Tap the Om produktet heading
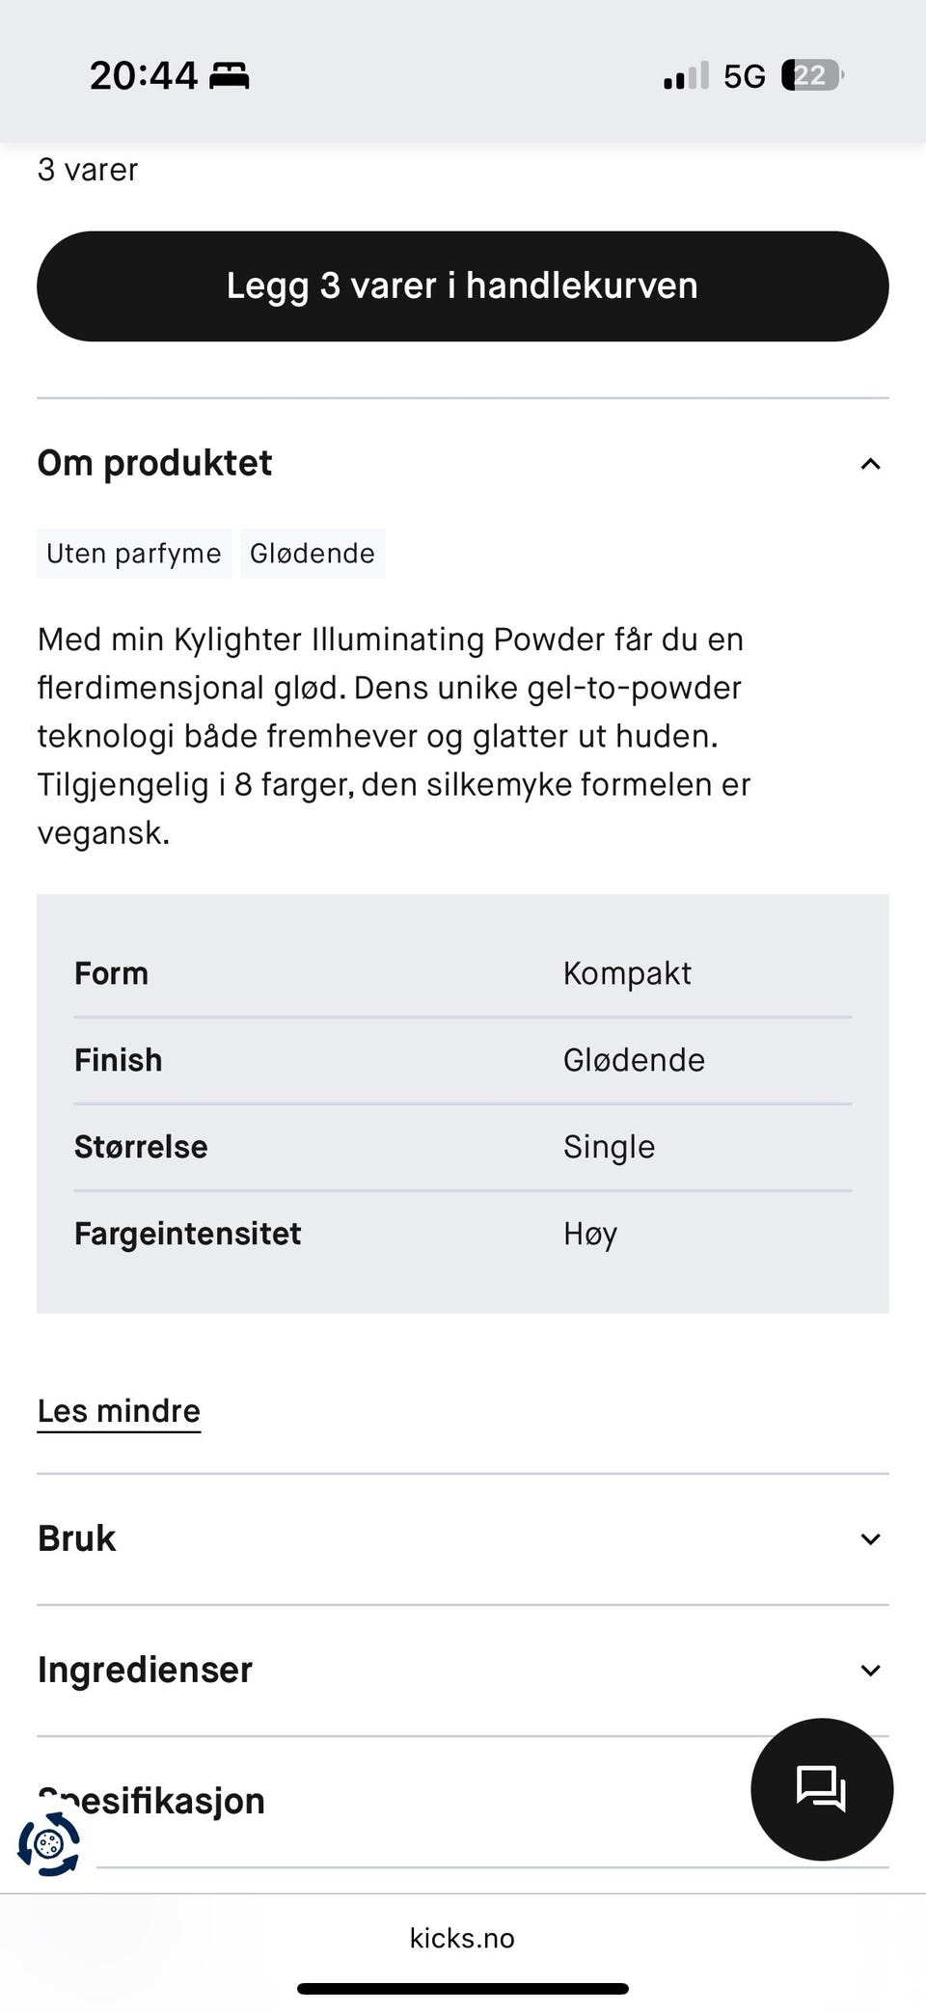Viewport: 926px width, 2013px height. (155, 464)
